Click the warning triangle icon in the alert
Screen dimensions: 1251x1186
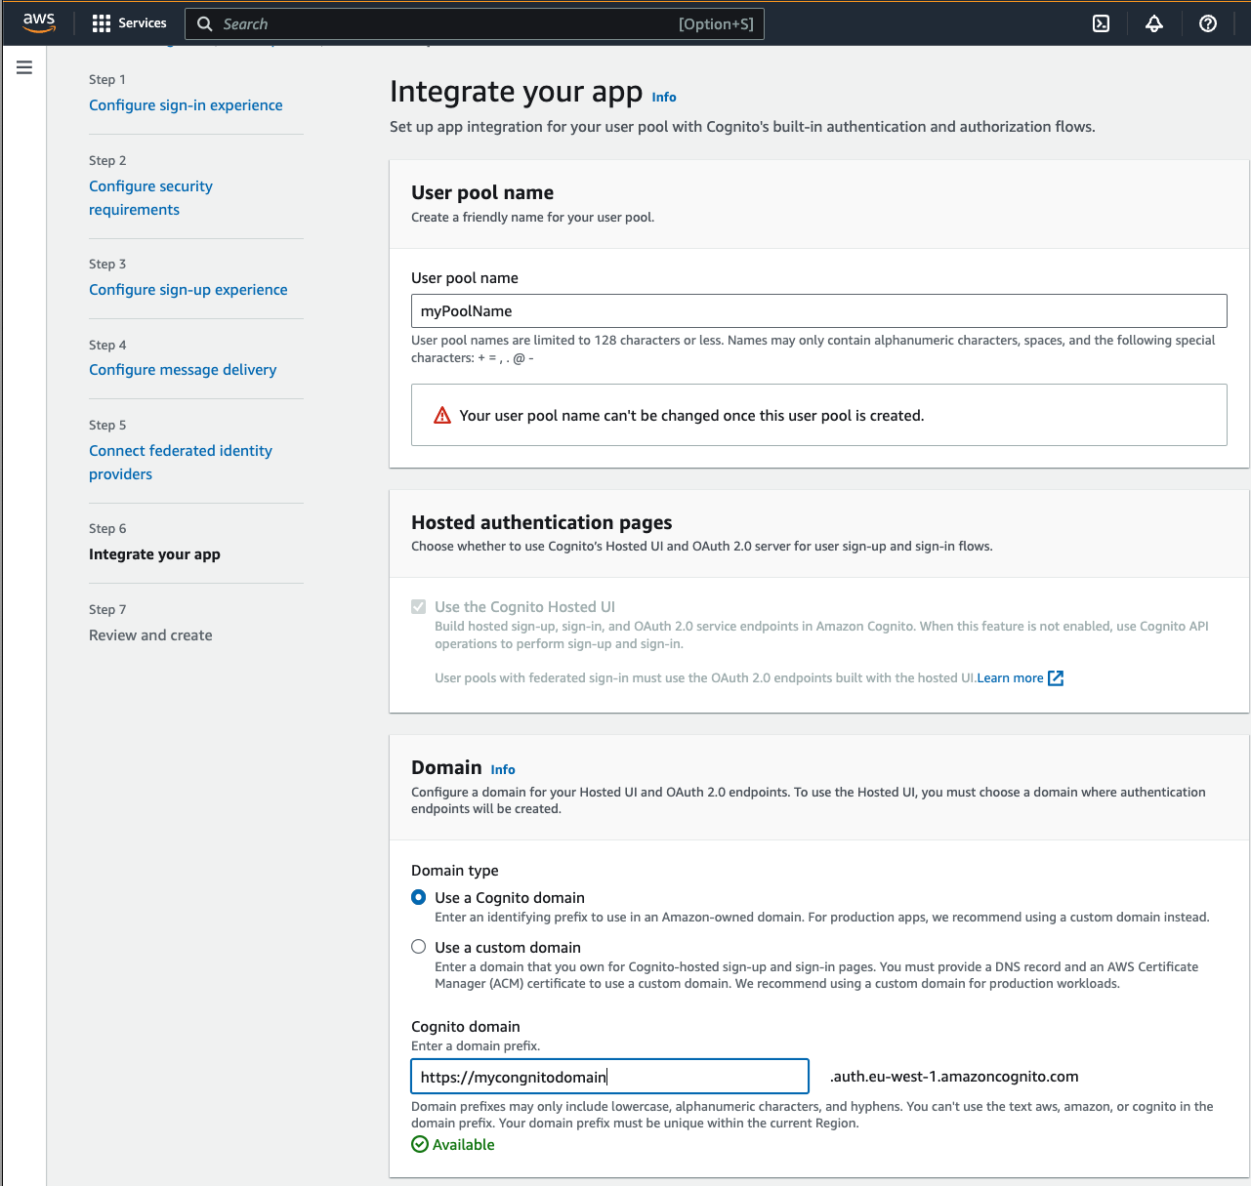(442, 416)
